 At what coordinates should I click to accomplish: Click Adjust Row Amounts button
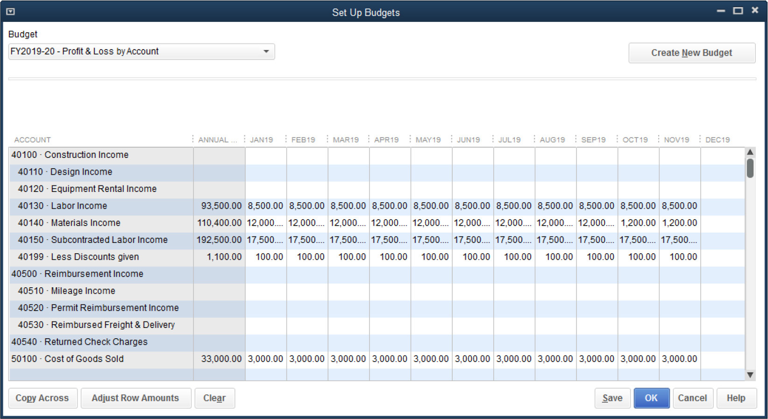click(135, 398)
